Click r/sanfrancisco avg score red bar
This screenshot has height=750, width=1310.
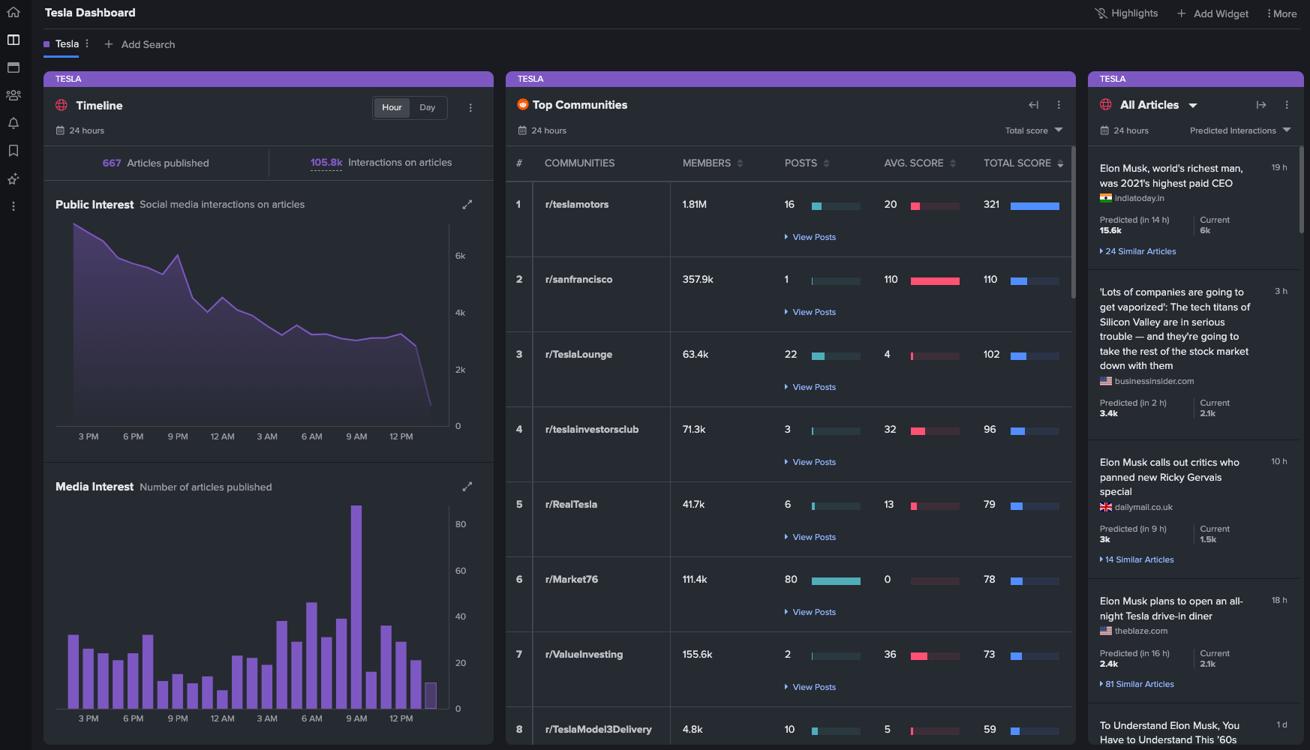(x=935, y=280)
